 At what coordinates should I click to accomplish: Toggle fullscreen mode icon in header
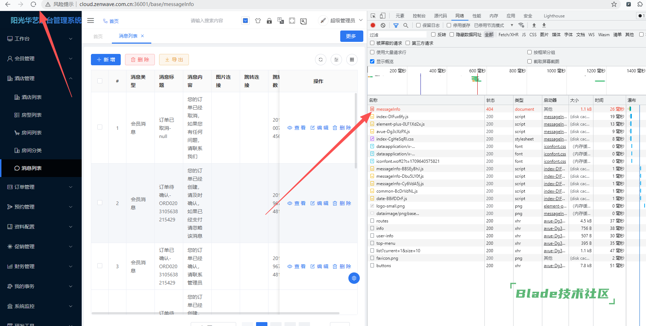pyautogui.click(x=292, y=21)
